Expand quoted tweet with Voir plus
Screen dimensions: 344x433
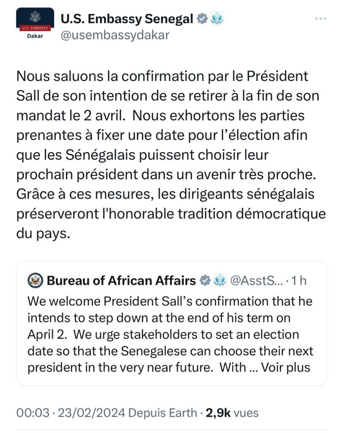pyautogui.click(x=286, y=367)
